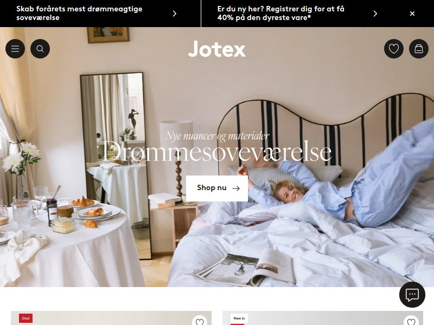Expand the 40% registration offer arrow
The width and height of the screenshot is (434, 325).
(375, 14)
